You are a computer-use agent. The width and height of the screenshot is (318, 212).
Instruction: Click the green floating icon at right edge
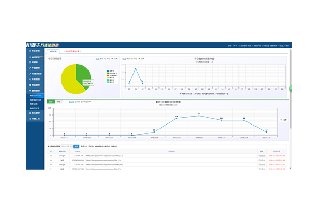[x=290, y=88]
